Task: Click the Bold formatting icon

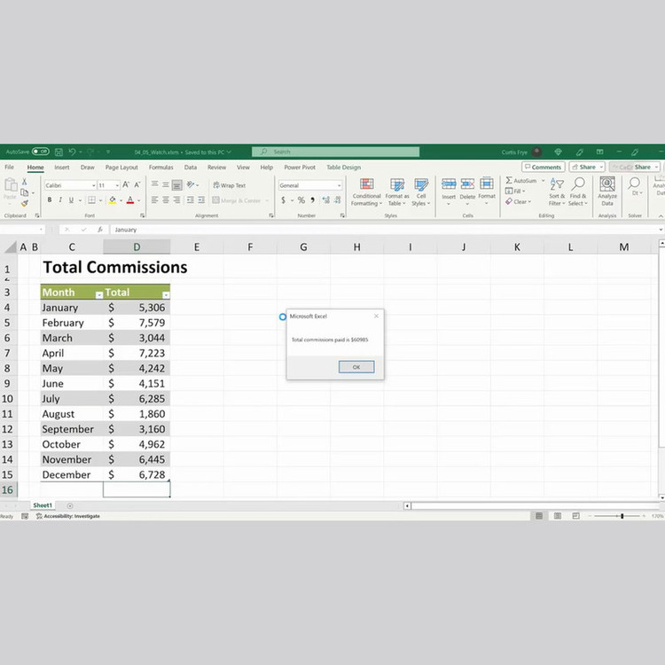Action: [50, 200]
